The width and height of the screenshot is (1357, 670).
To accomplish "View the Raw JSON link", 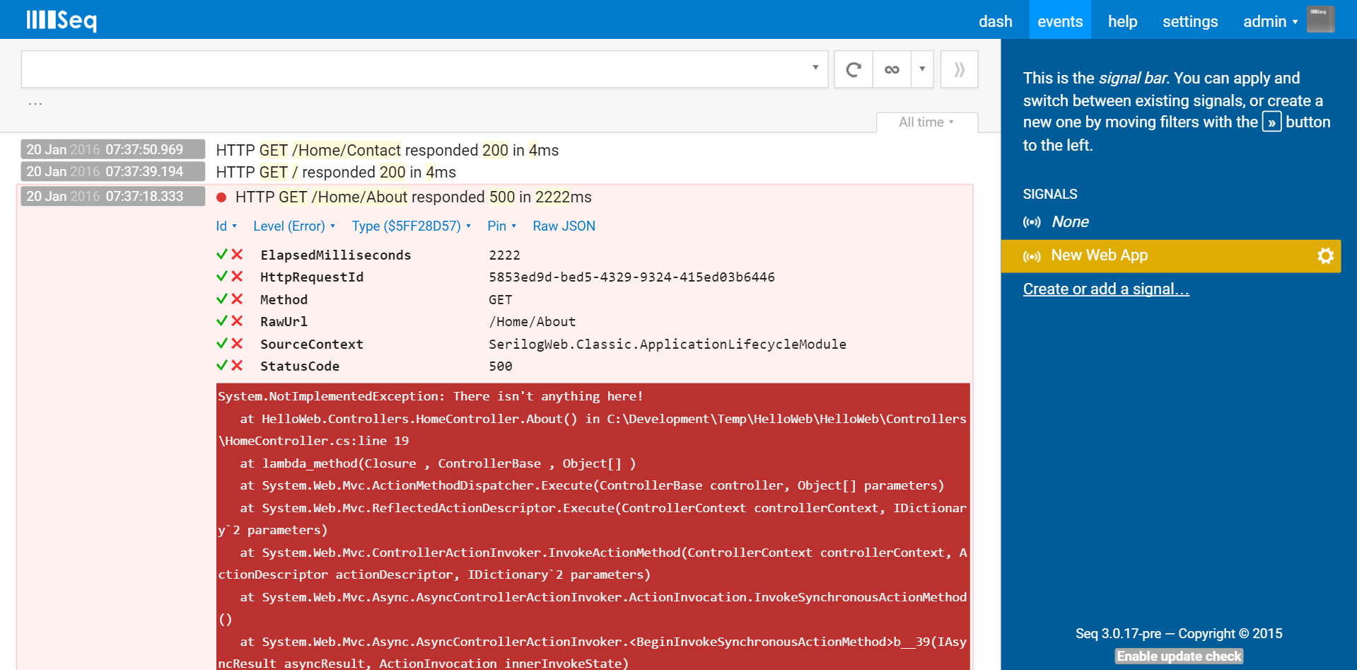I will [x=564, y=226].
